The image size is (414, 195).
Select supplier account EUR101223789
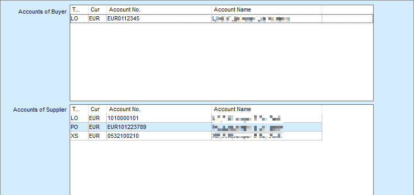[159, 127]
